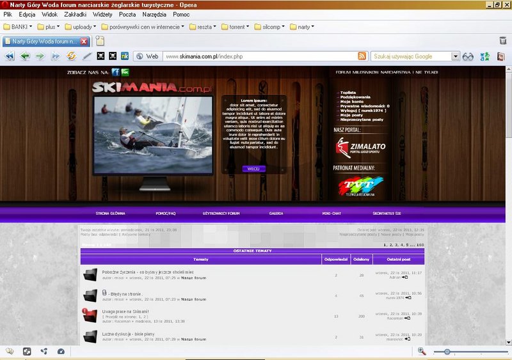Open the Google search engine dropdown arrow
The height and width of the screenshot is (360, 512).
point(456,56)
